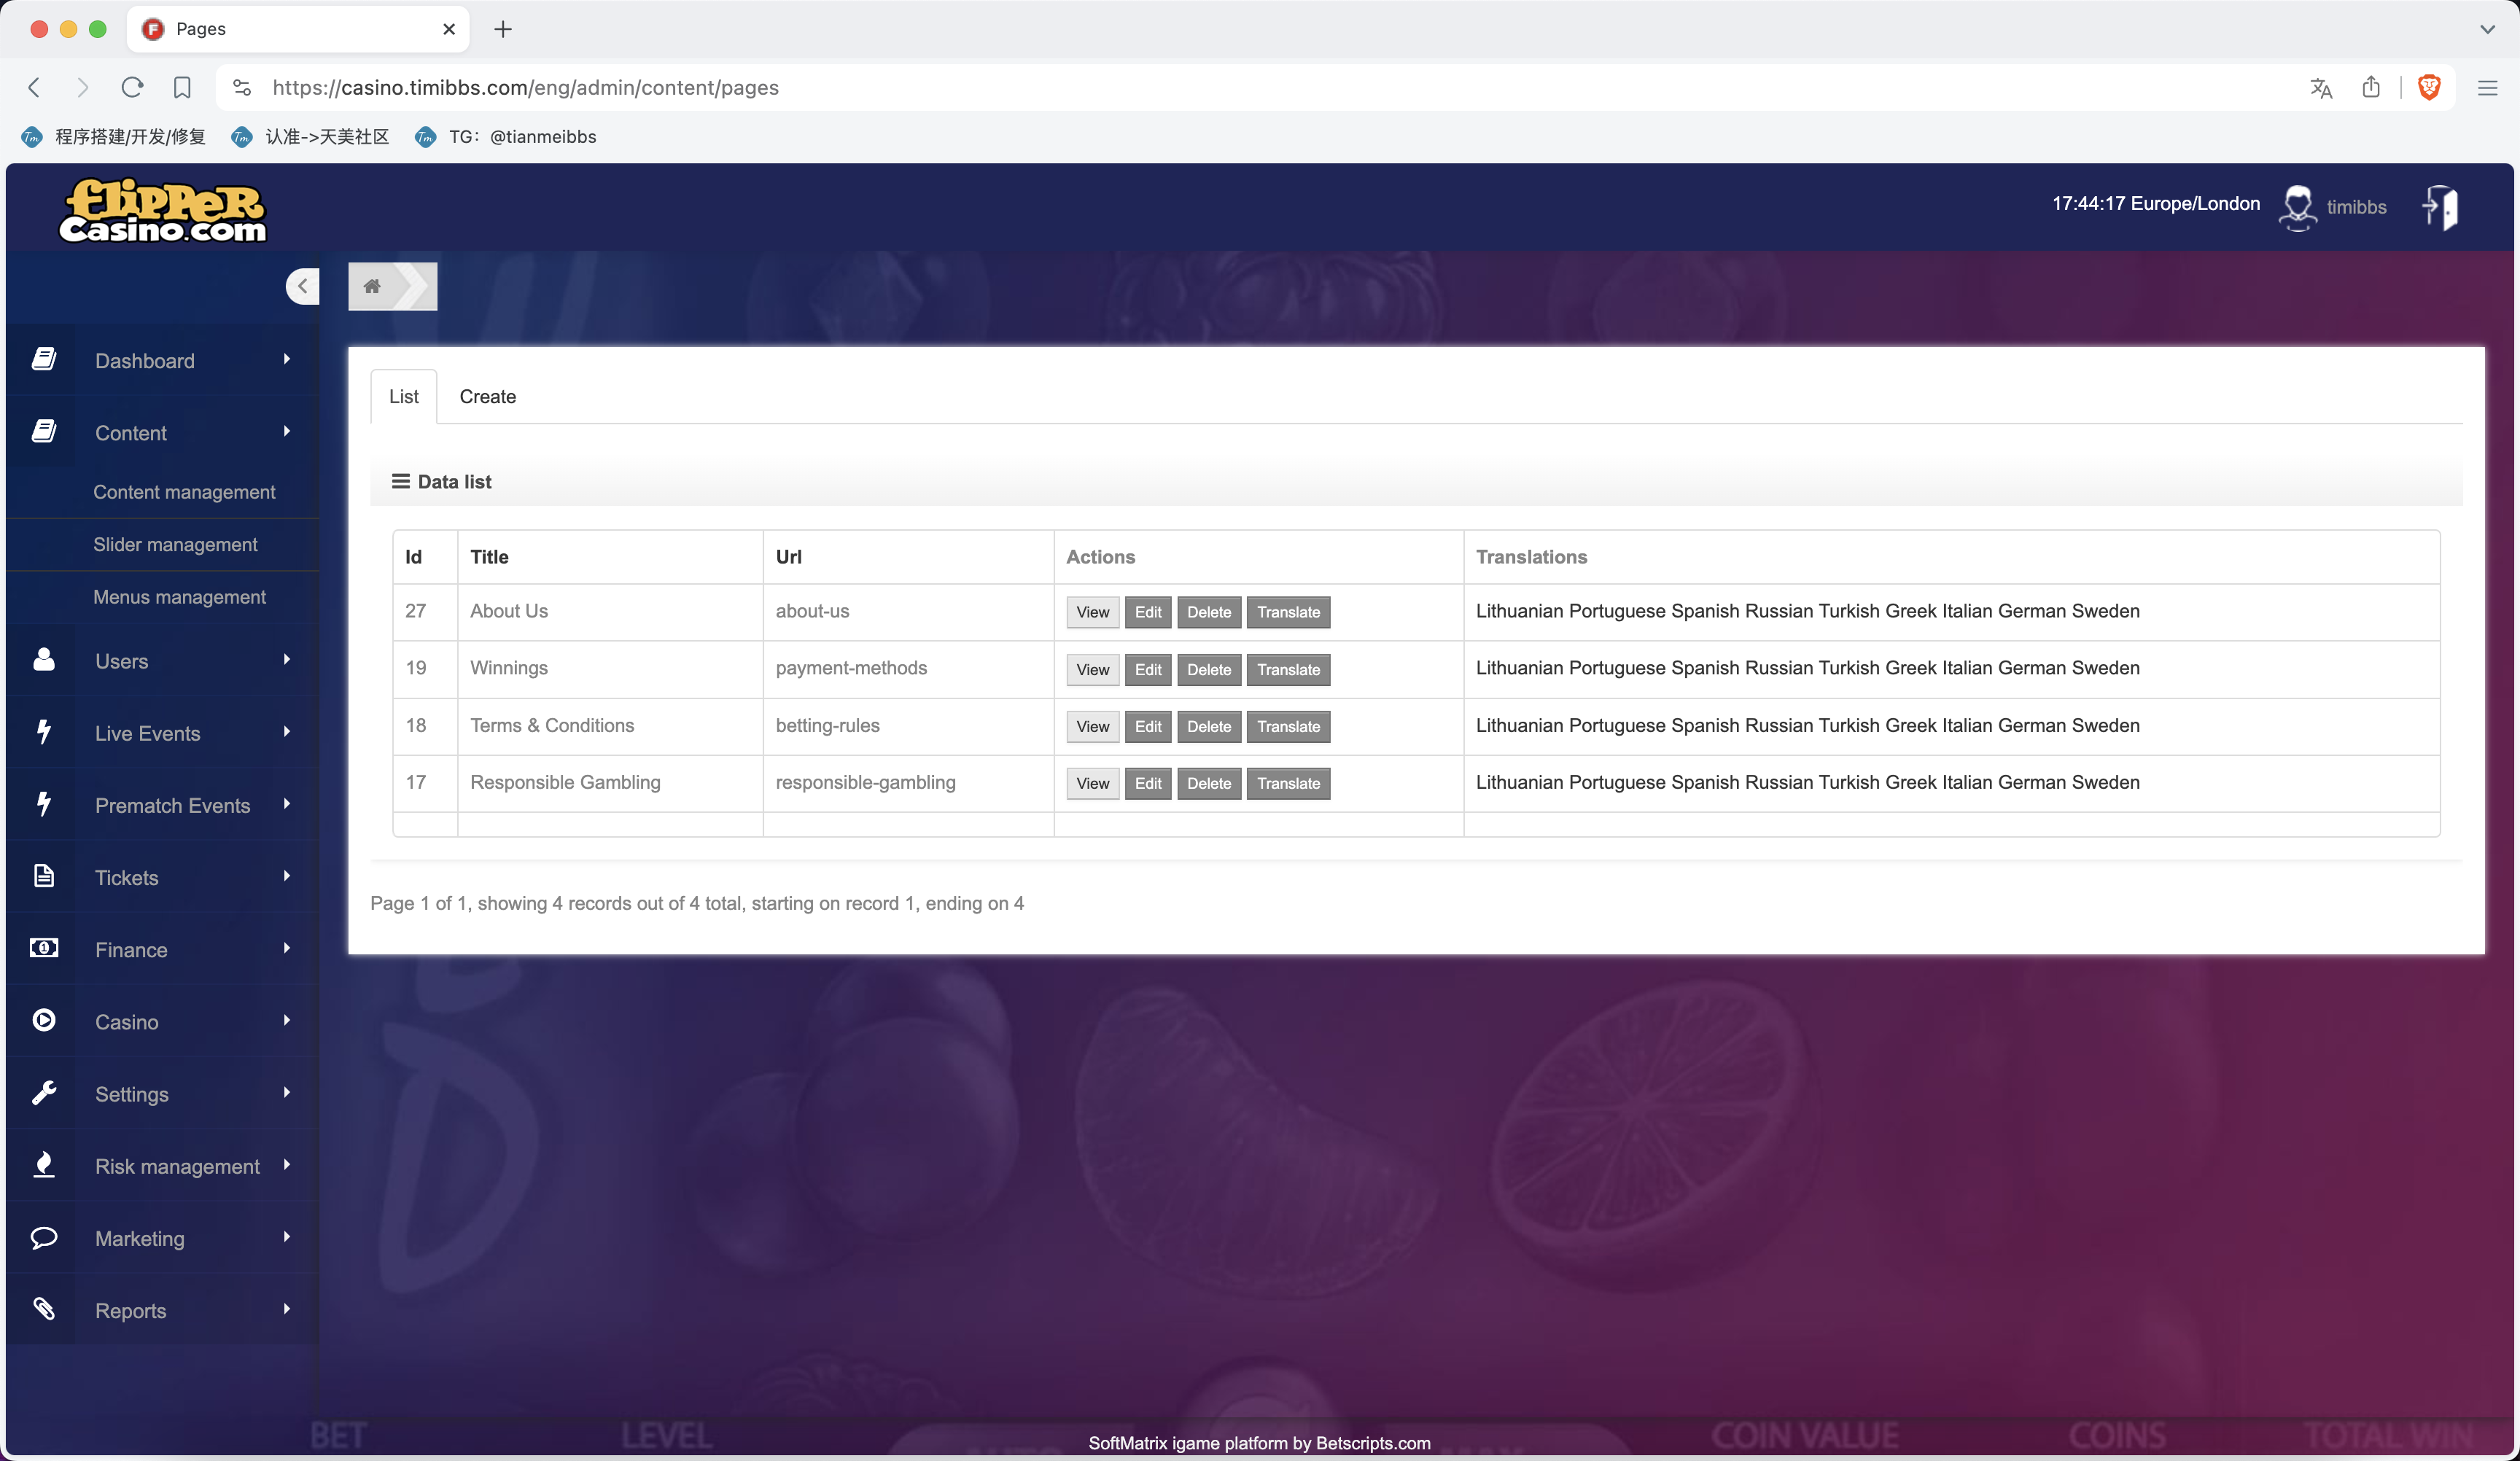The image size is (2520, 1461).
Task: Click the Dashboard book icon
Action: (x=43, y=359)
